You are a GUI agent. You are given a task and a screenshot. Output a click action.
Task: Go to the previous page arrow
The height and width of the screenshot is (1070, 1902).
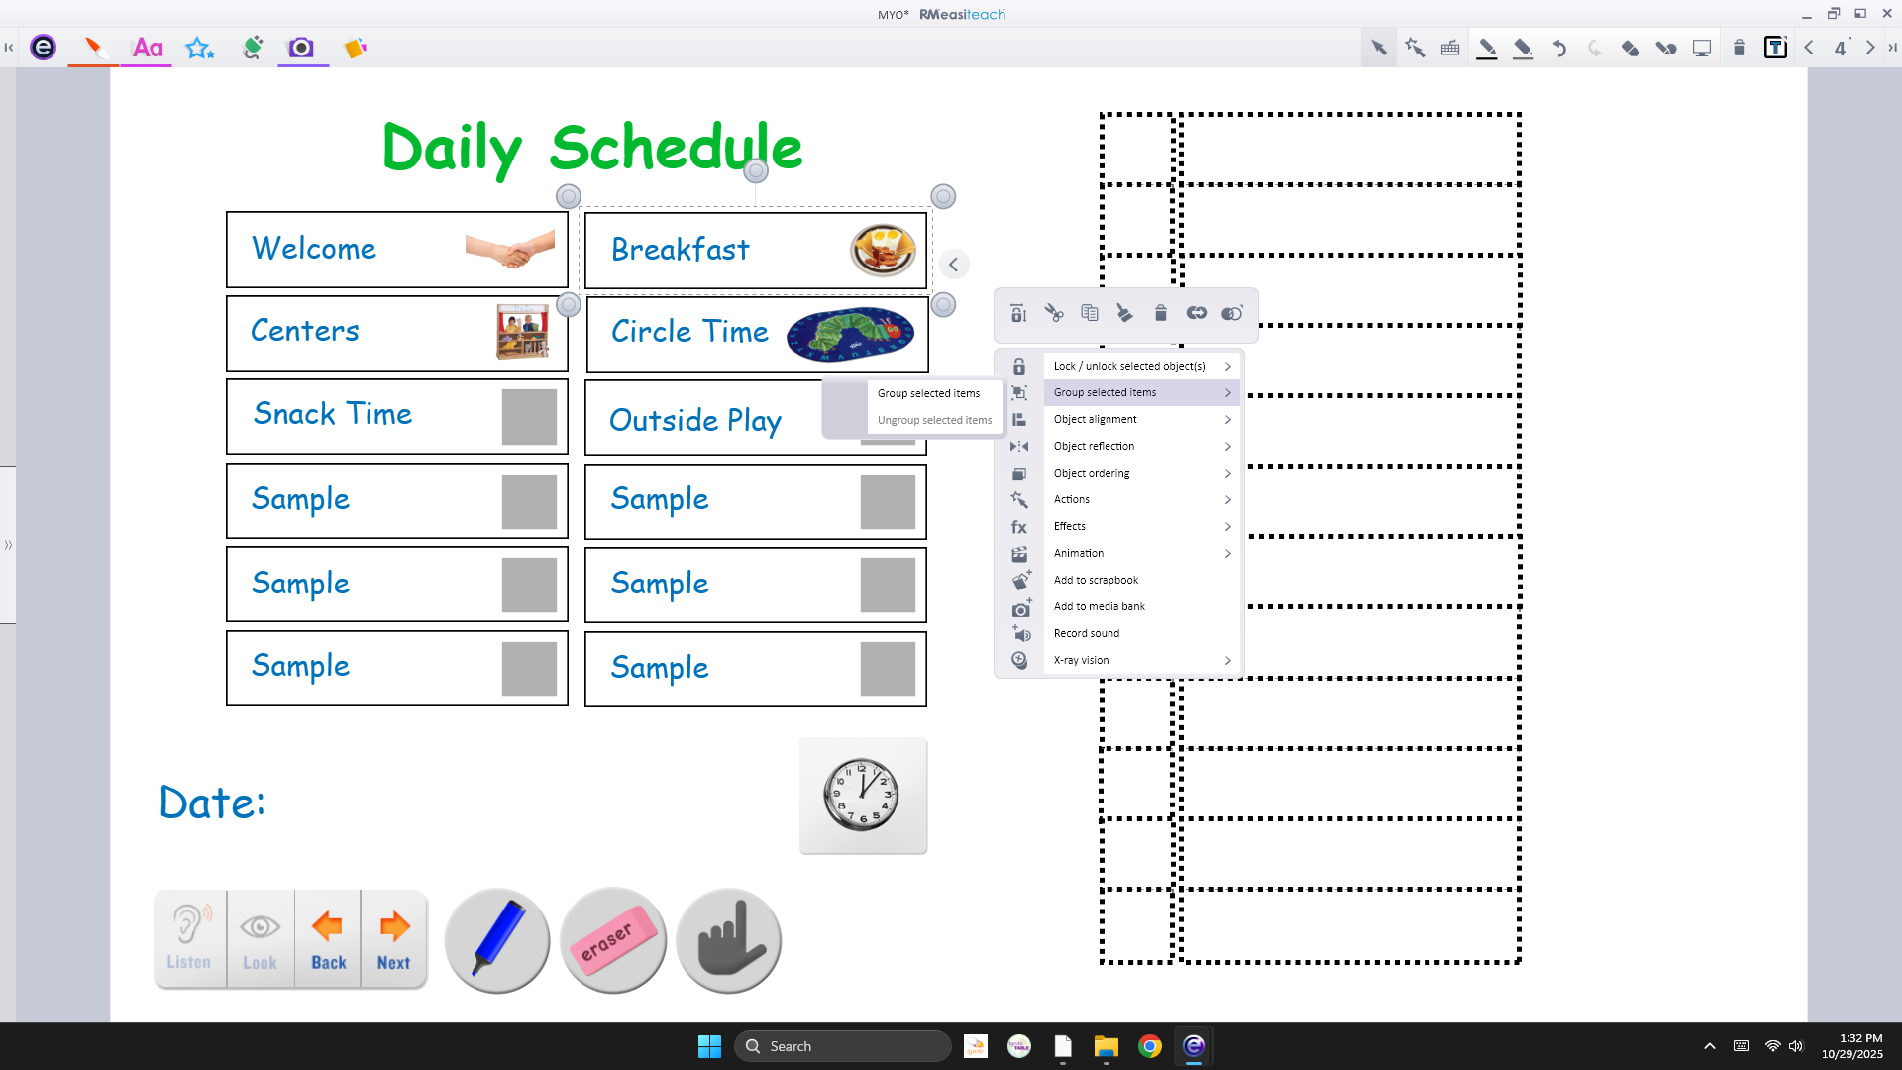point(1809,47)
